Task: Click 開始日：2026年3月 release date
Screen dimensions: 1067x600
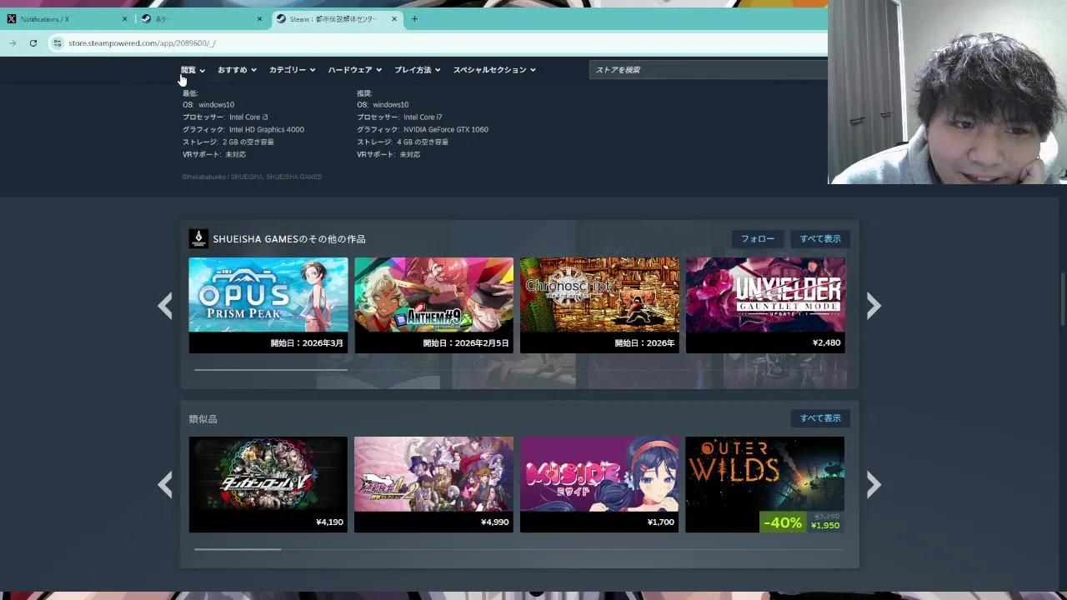Action: pyautogui.click(x=307, y=343)
